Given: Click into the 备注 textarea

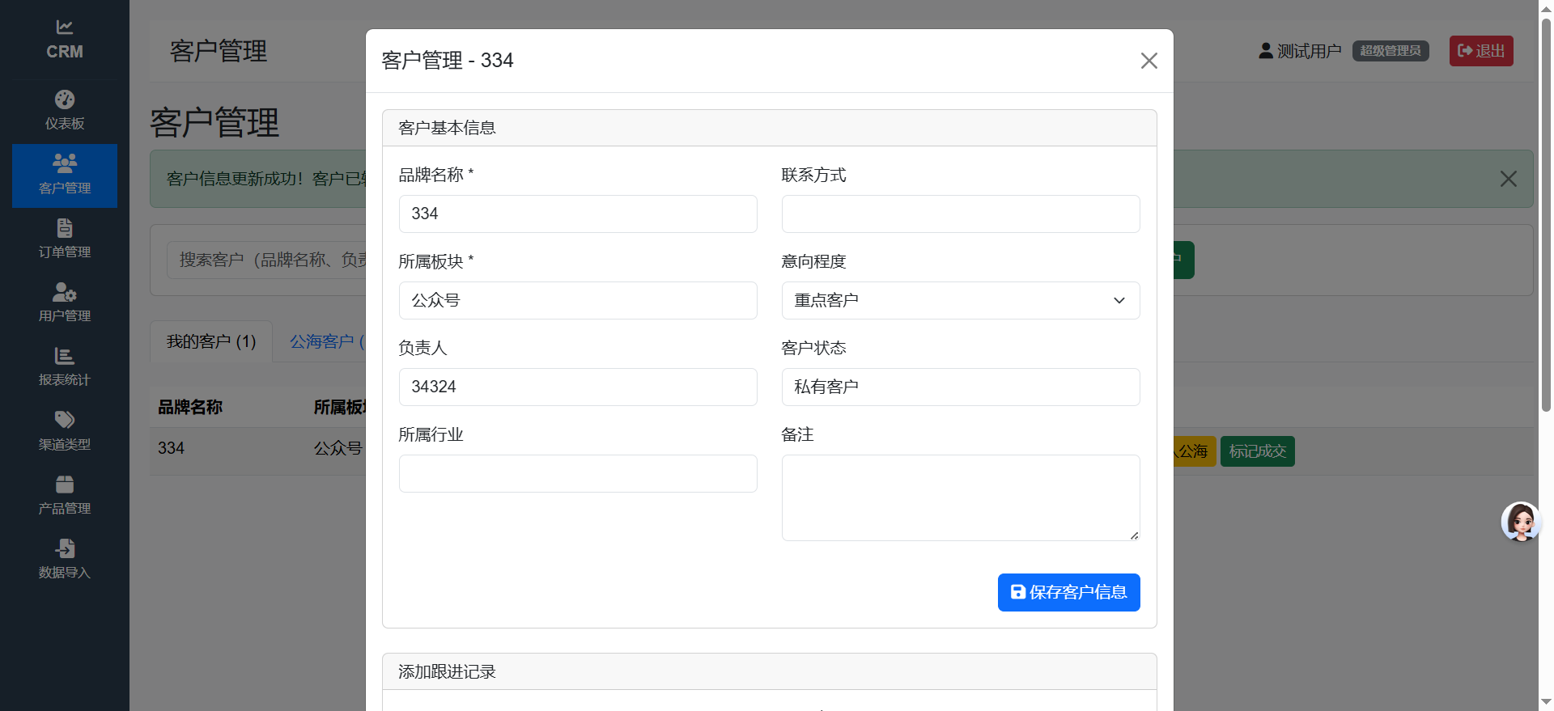Looking at the screenshot, I should click(960, 497).
